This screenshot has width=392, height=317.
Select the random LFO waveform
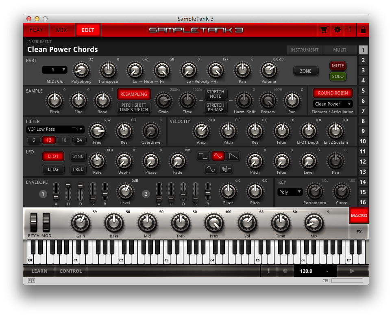pyautogui.click(x=226, y=169)
